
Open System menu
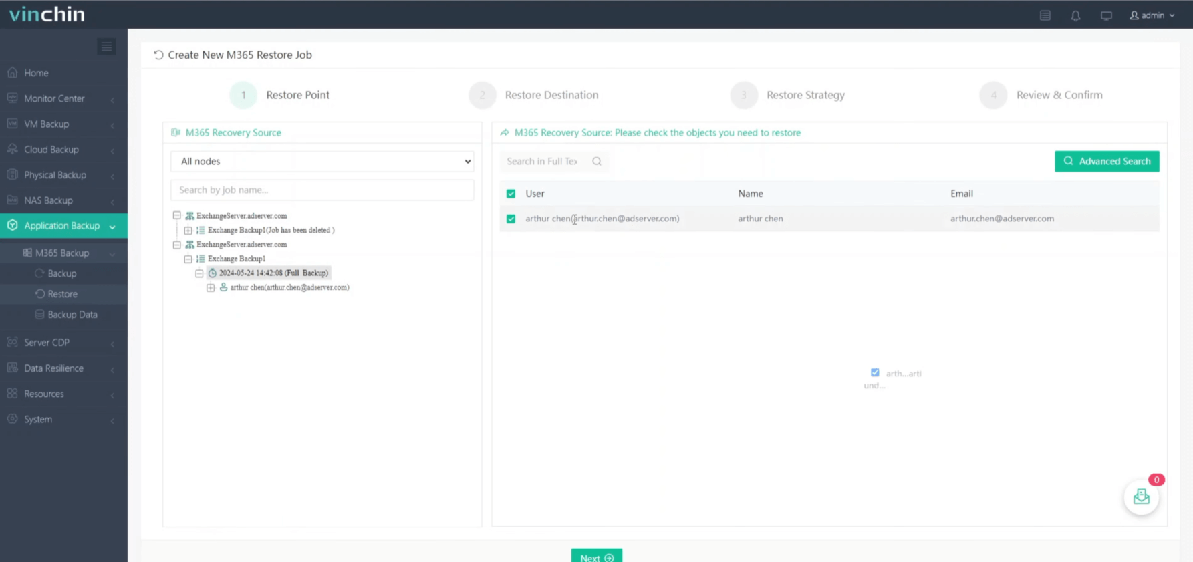pos(38,419)
